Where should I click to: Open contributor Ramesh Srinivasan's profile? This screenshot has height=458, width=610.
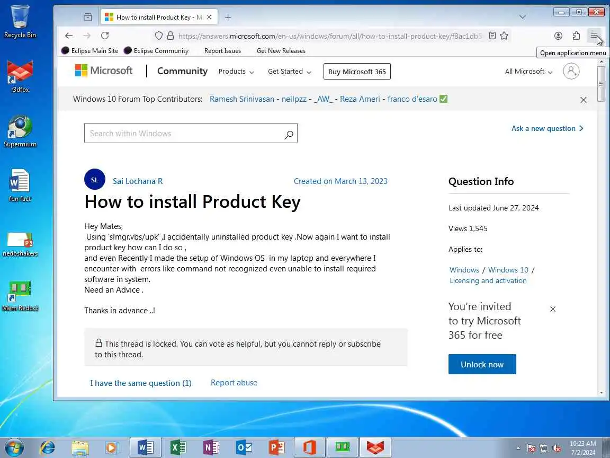[242, 99]
